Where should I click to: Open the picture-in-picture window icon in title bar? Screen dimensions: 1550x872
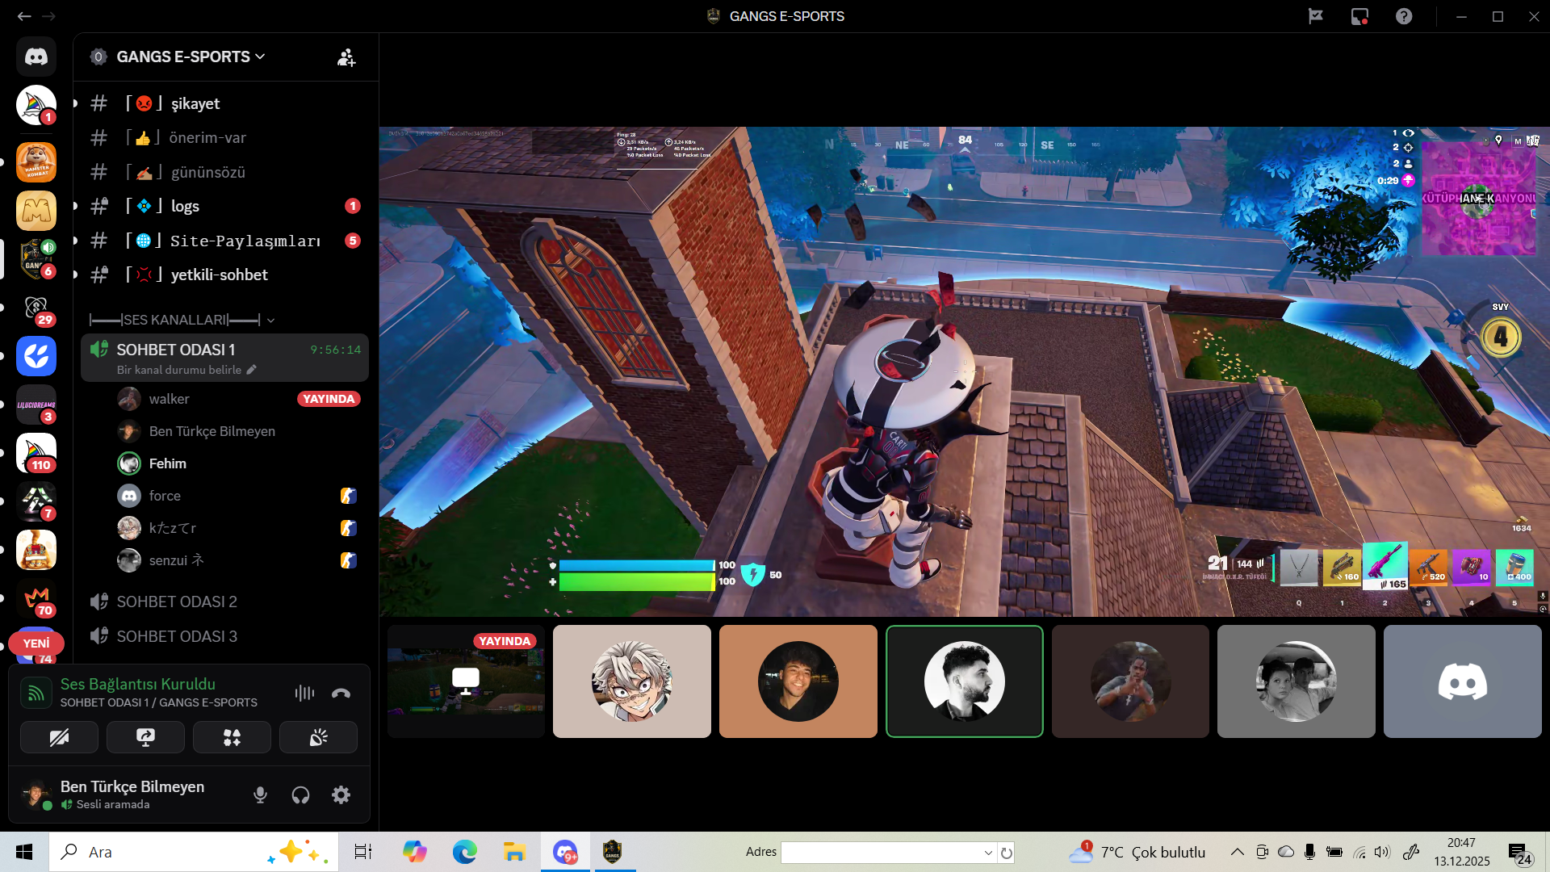1359,16
